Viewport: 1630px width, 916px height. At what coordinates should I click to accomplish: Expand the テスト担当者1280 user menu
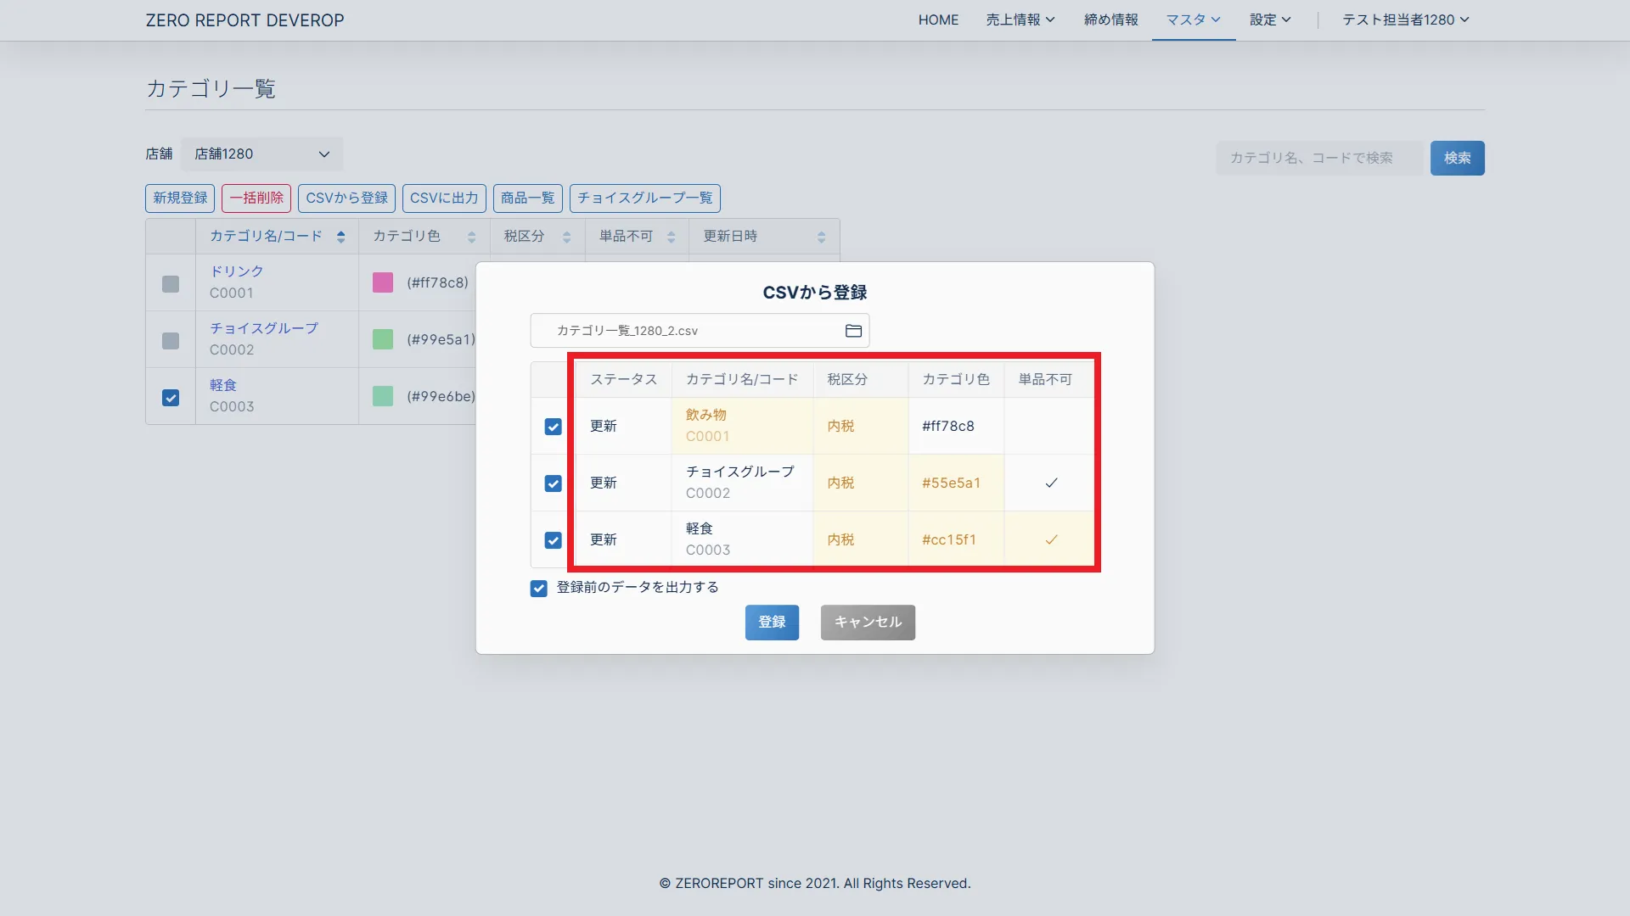tap(1405, 20)
